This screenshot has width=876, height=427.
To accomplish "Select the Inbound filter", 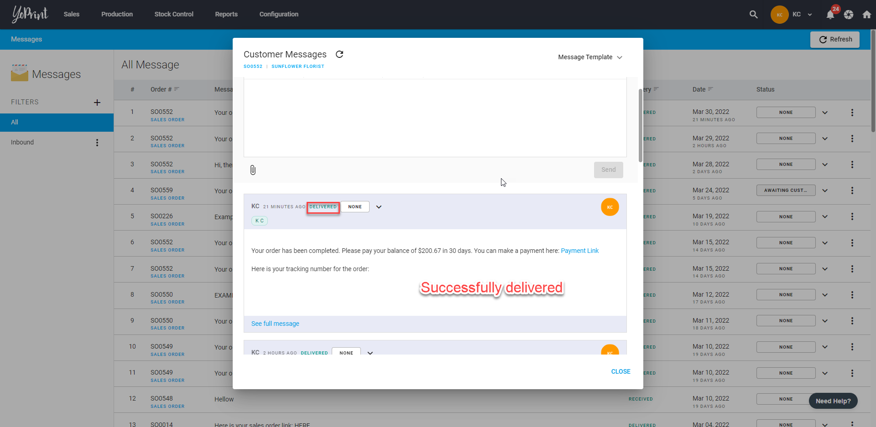I will (x=22, y=142).
